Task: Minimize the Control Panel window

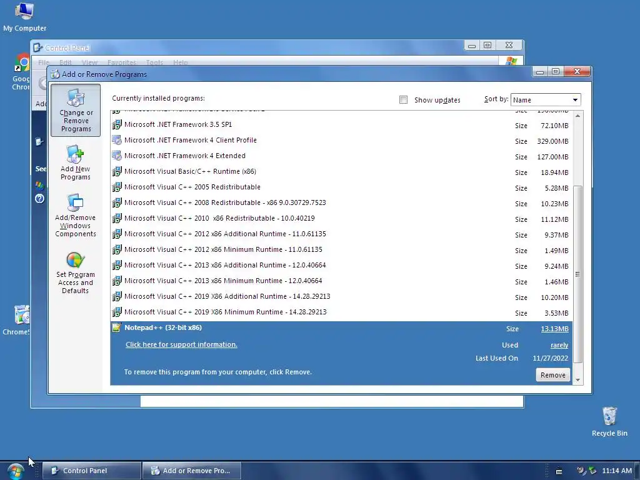Action: [472, 45]
